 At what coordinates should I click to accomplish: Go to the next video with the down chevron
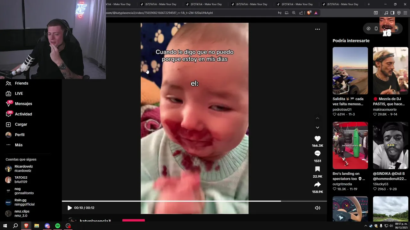coord(317,127)
